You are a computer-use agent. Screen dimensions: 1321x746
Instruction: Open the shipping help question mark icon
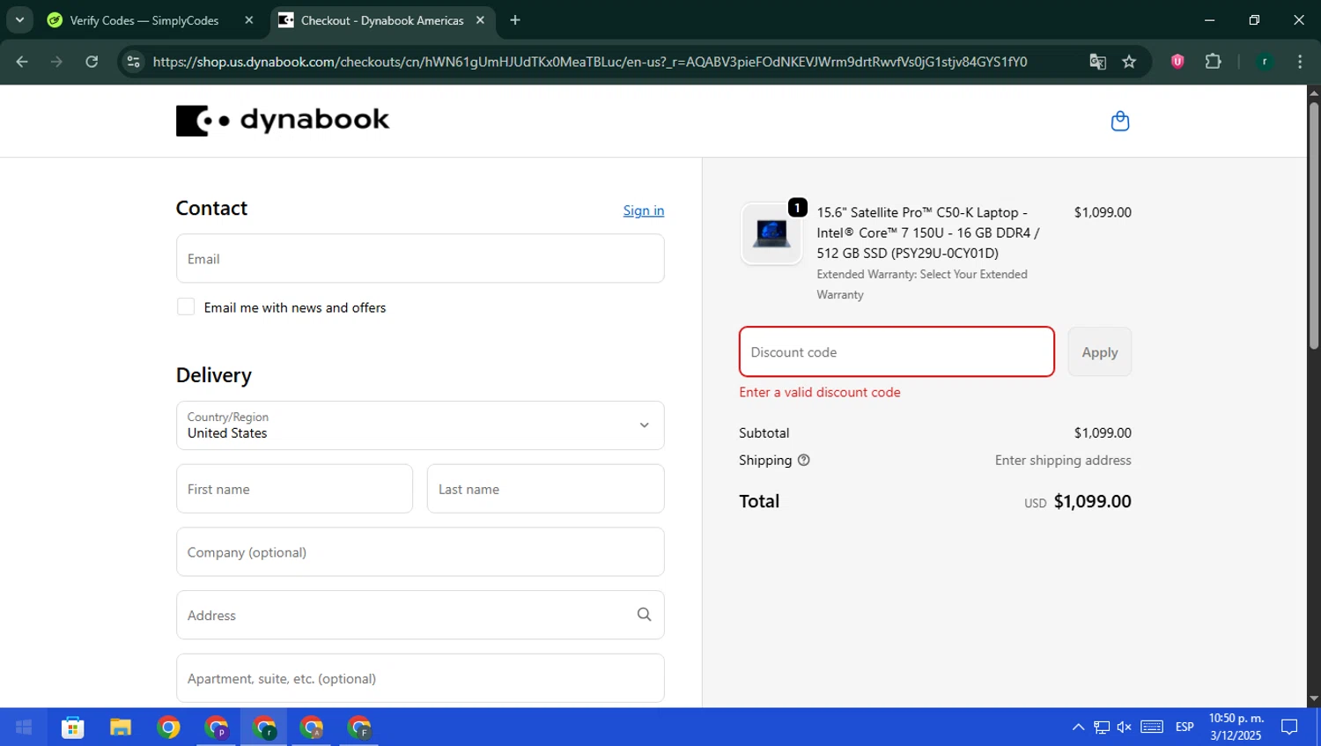[803, 460]
